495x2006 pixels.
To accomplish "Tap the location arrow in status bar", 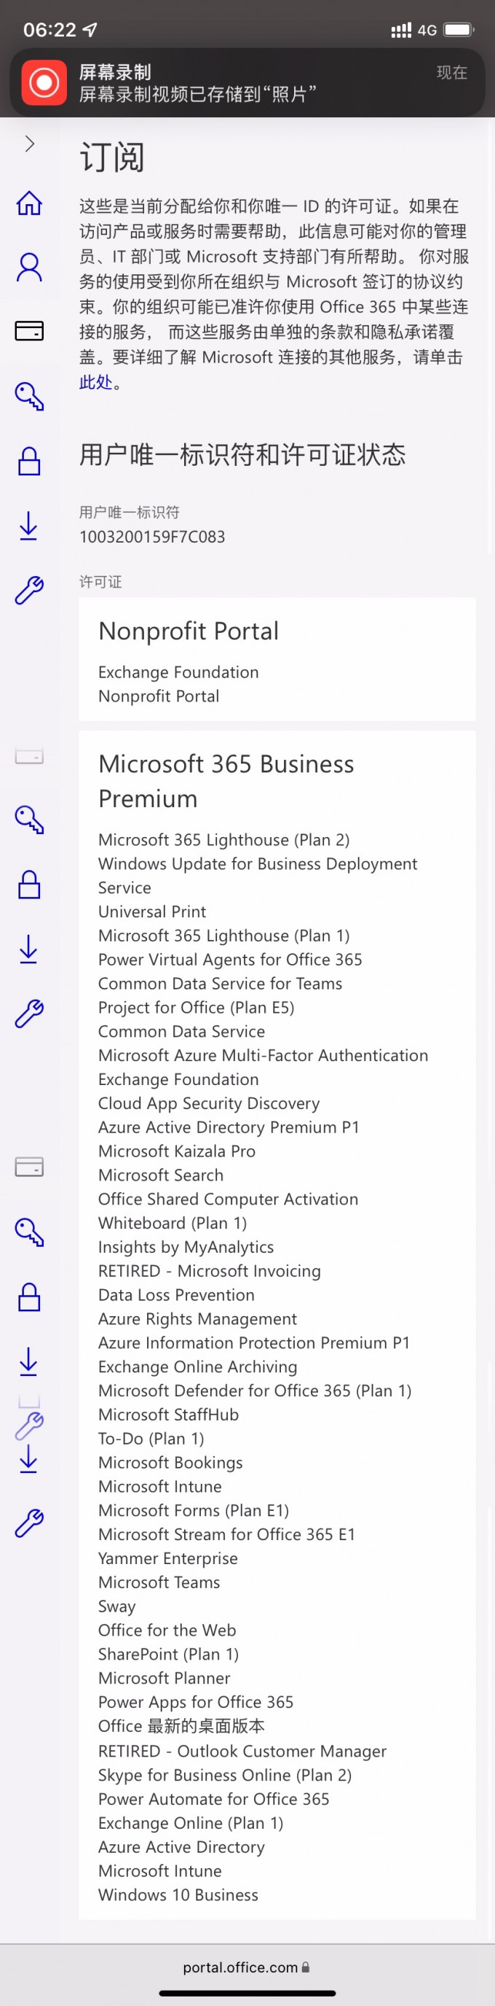I will pos(90,30).
